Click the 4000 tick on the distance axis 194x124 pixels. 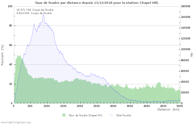pos(147,106)
